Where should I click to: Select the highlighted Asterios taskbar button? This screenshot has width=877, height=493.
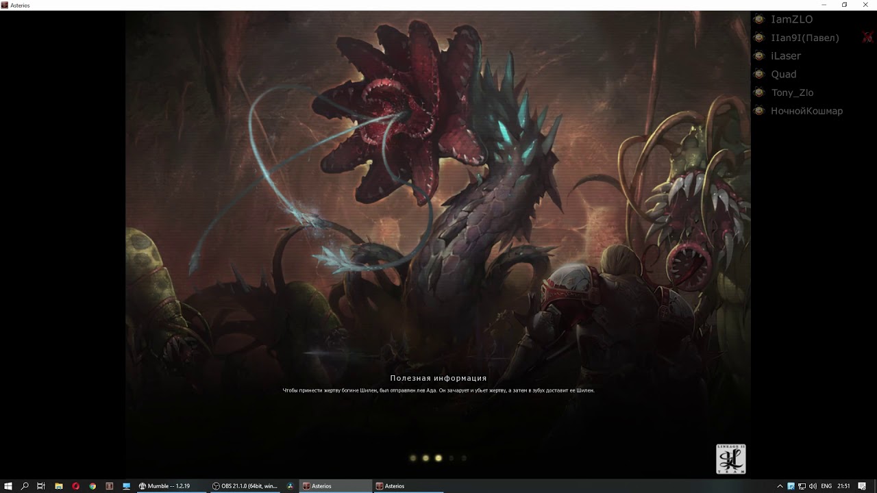(335, 486)
